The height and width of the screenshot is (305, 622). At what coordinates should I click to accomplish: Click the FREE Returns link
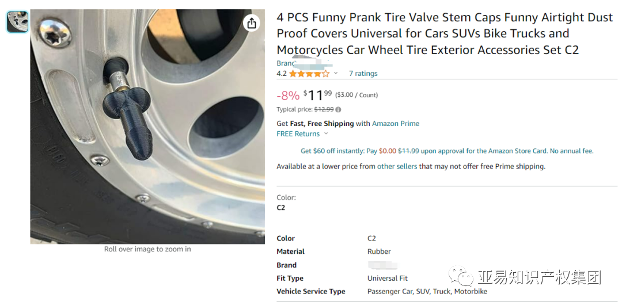point(298,134)
